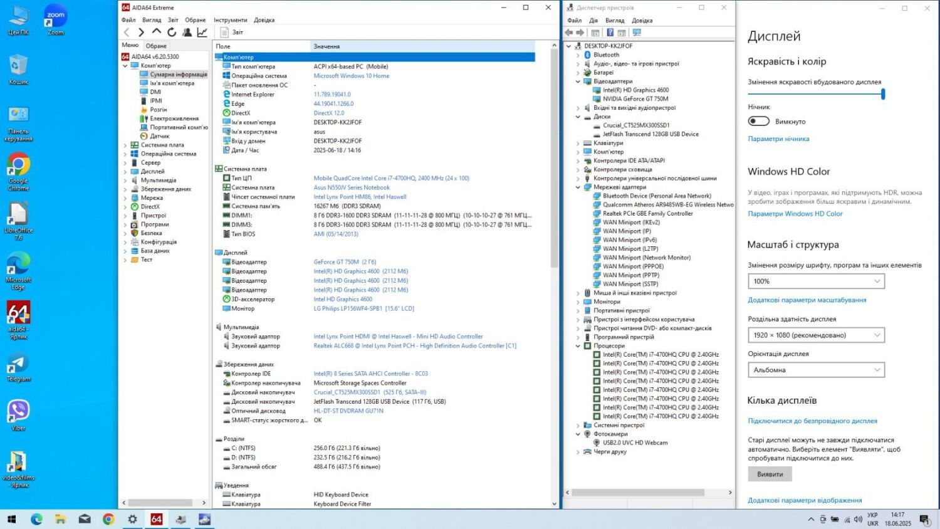Click the scan hardware monitor icon in Device Manager
940x529 pixels.
click(637, 33)
